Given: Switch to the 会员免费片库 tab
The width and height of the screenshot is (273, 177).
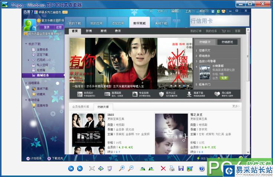Looking at the screenshot, I should point(81,106).
